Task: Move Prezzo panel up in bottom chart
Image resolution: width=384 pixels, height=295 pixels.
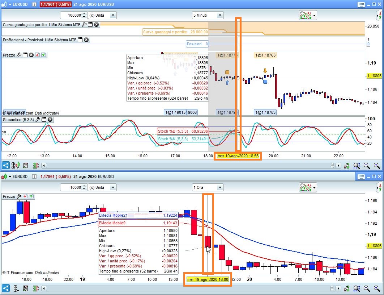Action: pyautogui.click(x=31, y=196)
